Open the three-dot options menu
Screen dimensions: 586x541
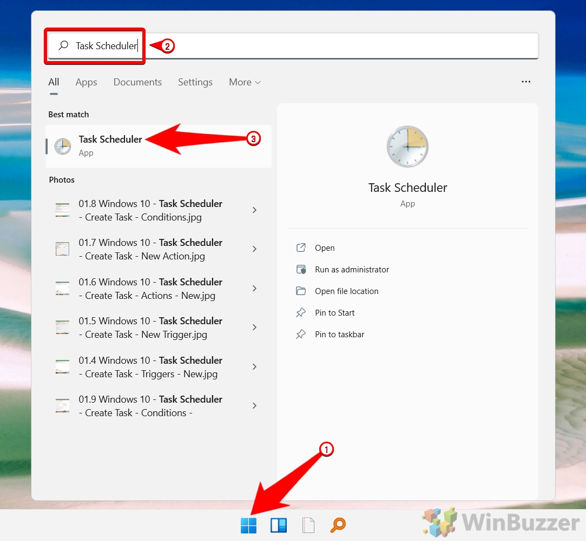click(x=526, y=82)
